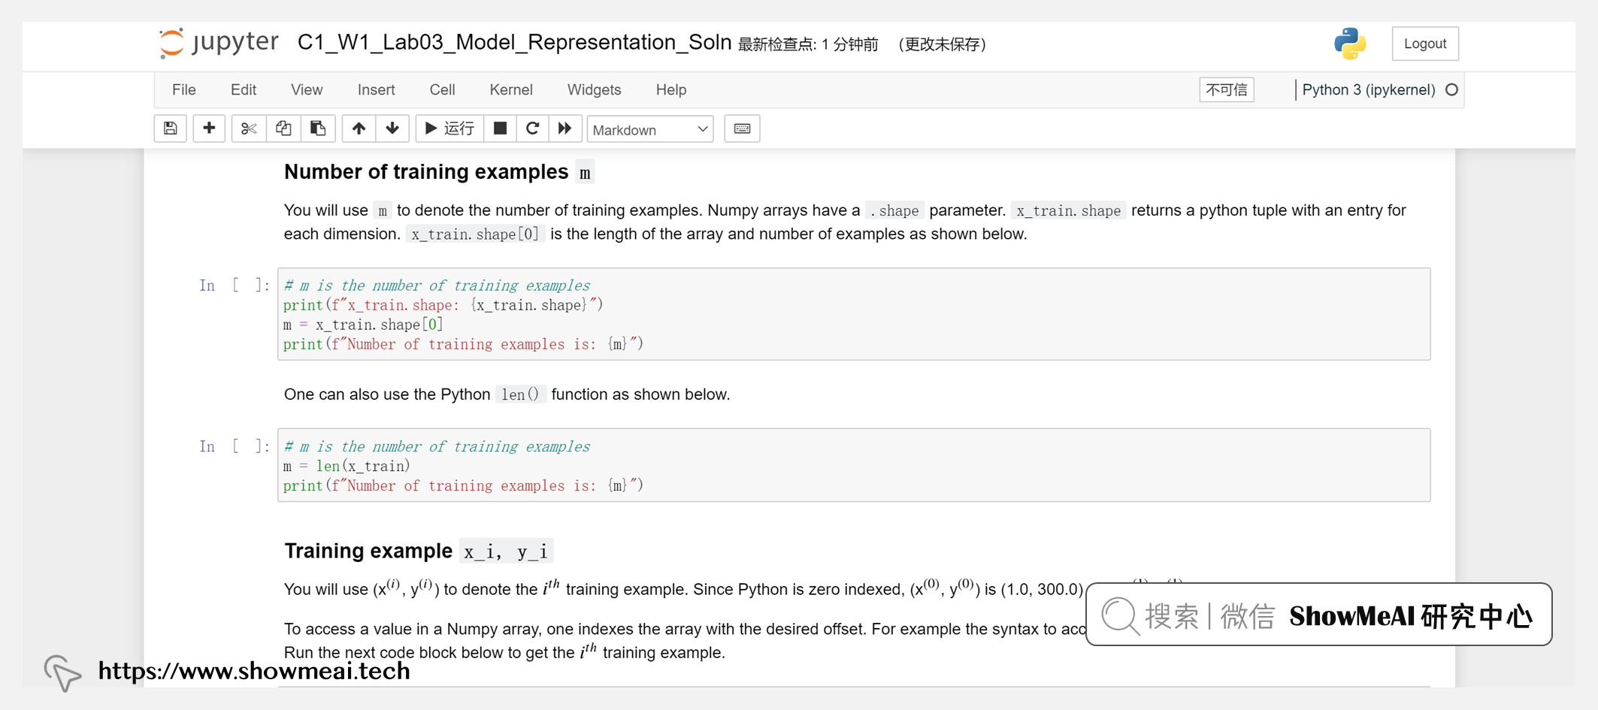This screenshot has height=710, width=1598.
Task: Open the Insert menu
Action: click(376, 89)
